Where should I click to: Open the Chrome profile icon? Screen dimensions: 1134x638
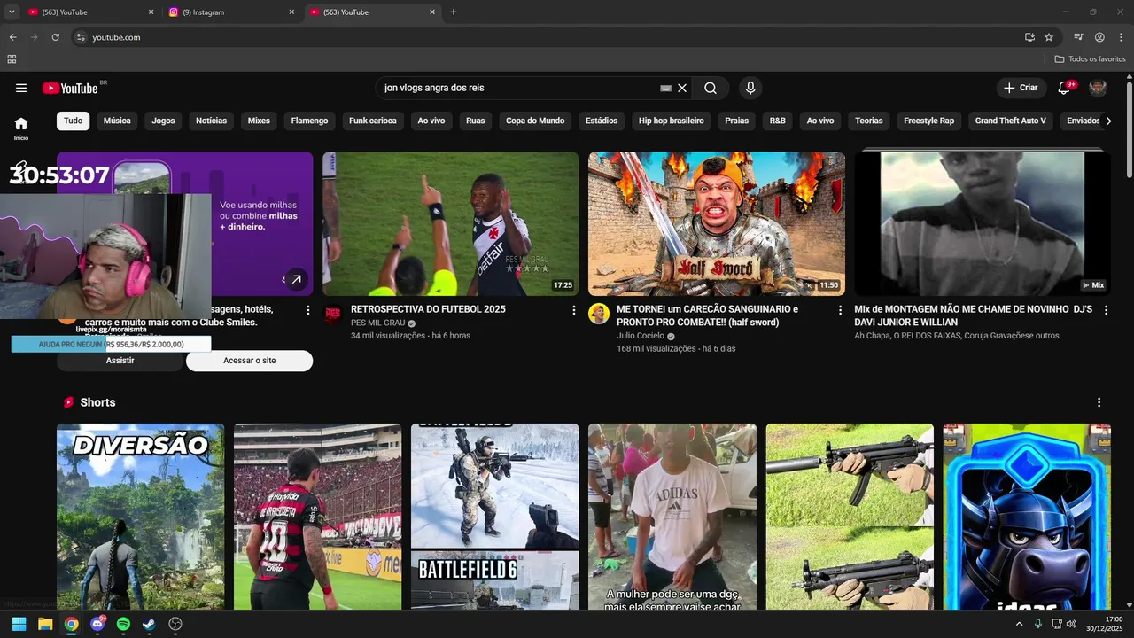tap(1099, 37)
